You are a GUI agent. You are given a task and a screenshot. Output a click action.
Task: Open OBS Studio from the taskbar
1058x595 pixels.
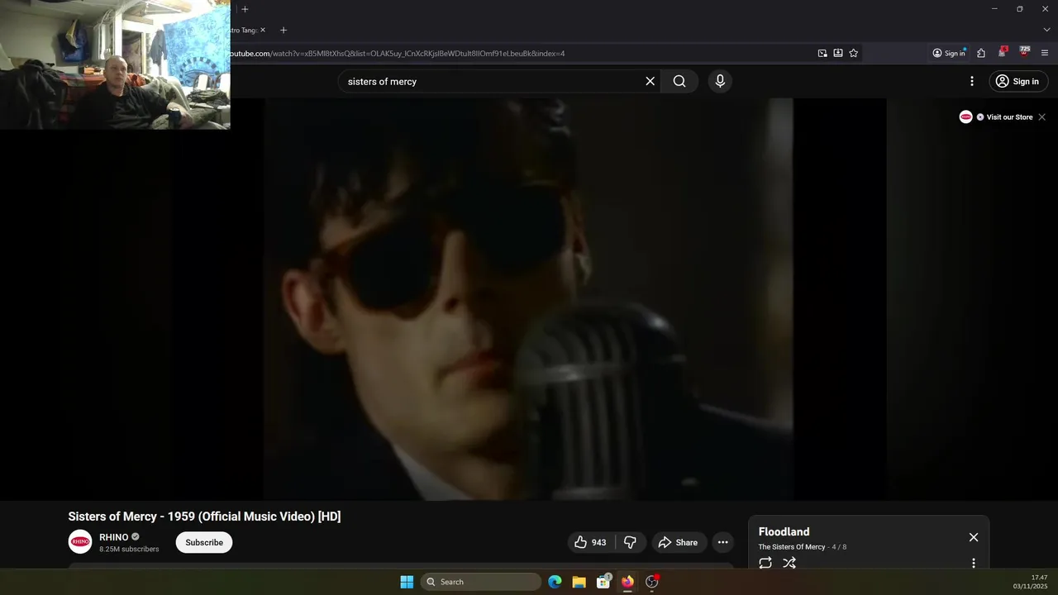pyautogui.click(x=652, y=582)
